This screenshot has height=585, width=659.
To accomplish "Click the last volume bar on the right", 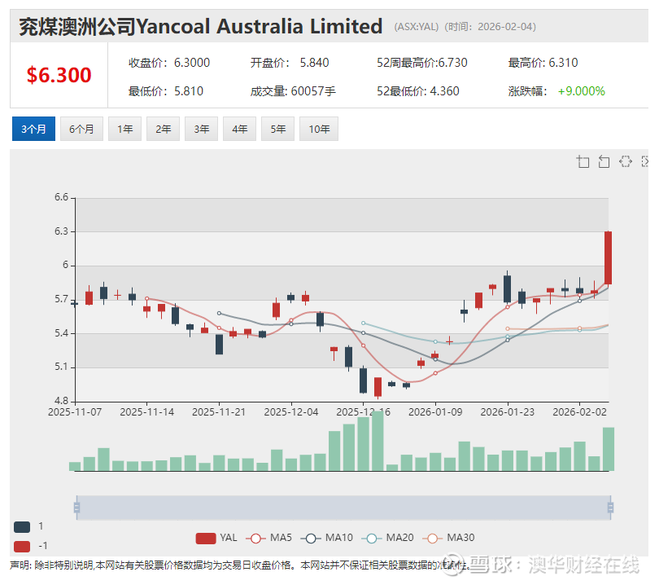I will (609, 449).
